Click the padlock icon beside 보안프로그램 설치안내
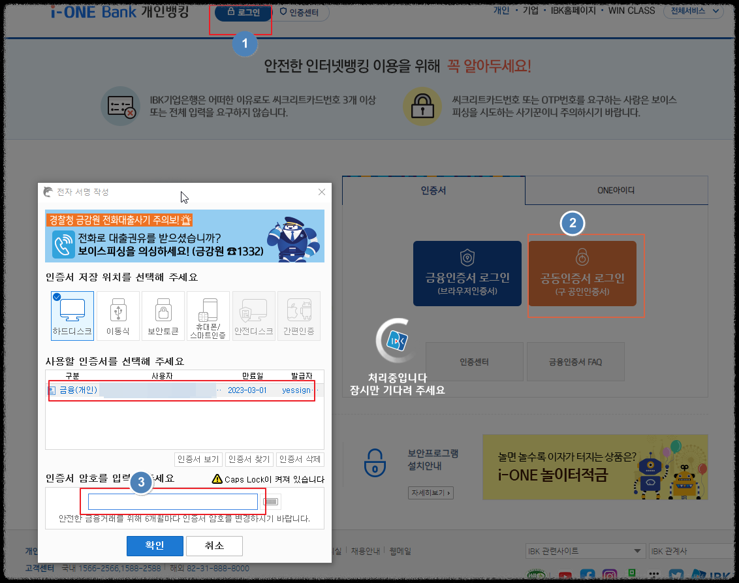 [375, 463]
